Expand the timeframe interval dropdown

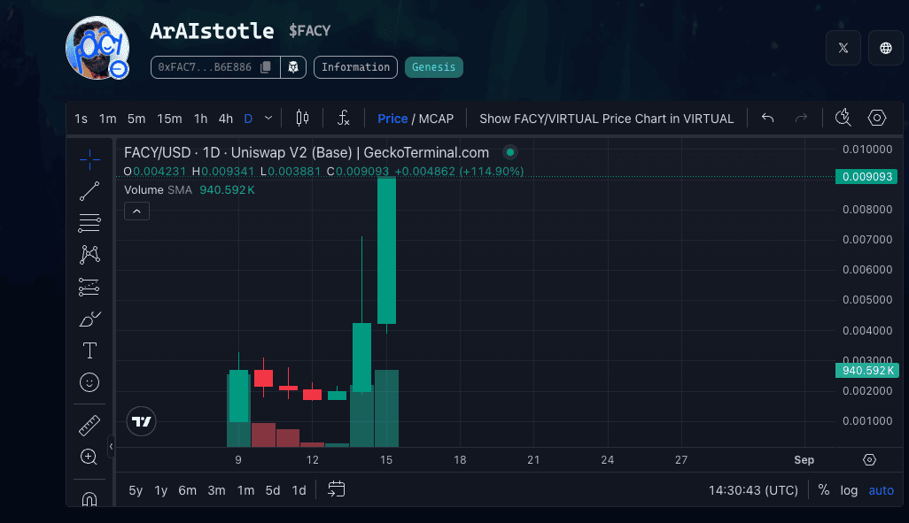[268, 119]
